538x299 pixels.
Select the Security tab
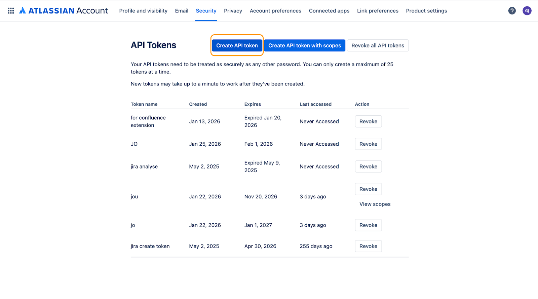pyautogui.click(x=206, y=11)
